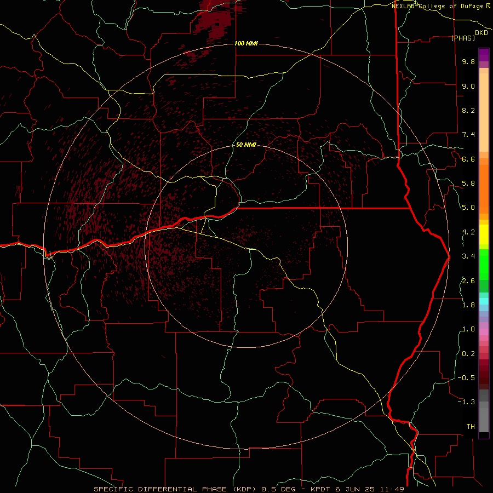The image size is (493, 493).
Task: Click the 1.8 value on the color scale
Action: [468, 305]
